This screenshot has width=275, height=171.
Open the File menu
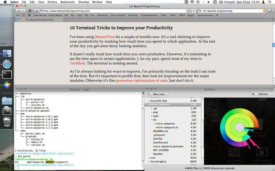[24, 2]
